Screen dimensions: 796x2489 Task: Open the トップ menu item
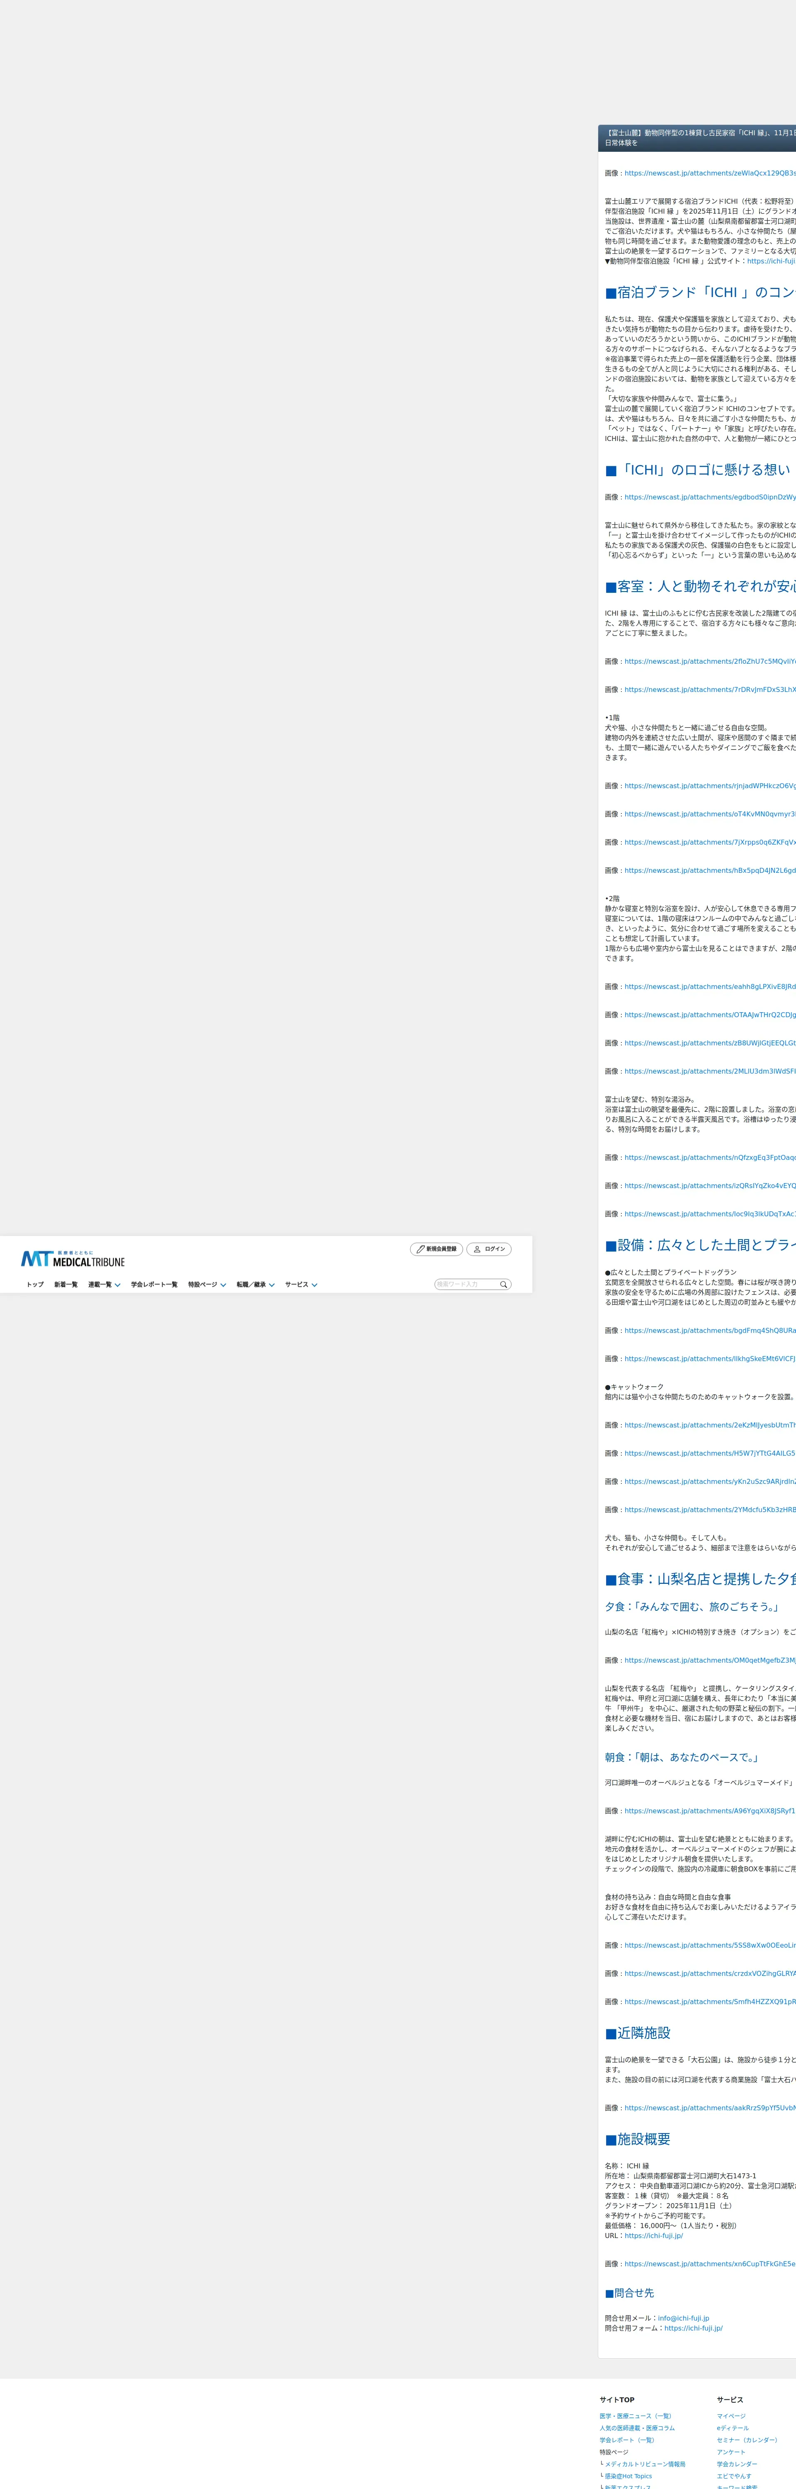(x=35, y=1285)
